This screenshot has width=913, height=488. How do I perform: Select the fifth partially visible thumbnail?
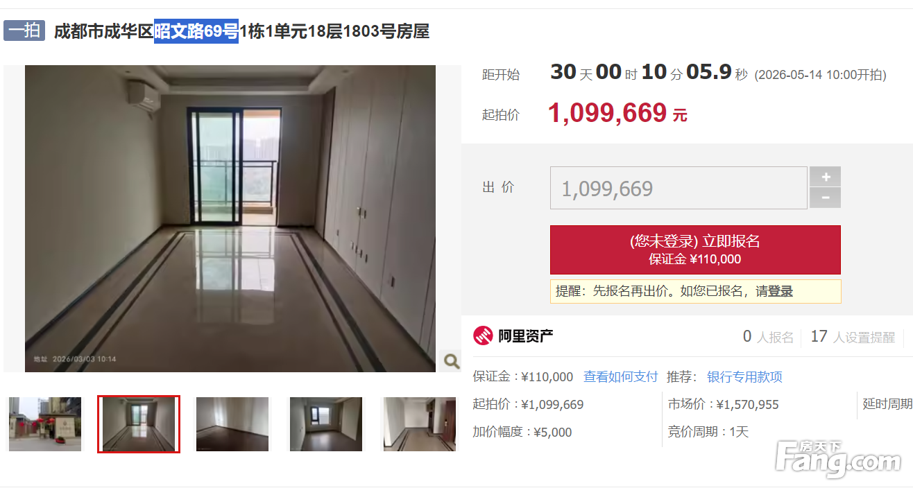[x=420, y=424]
